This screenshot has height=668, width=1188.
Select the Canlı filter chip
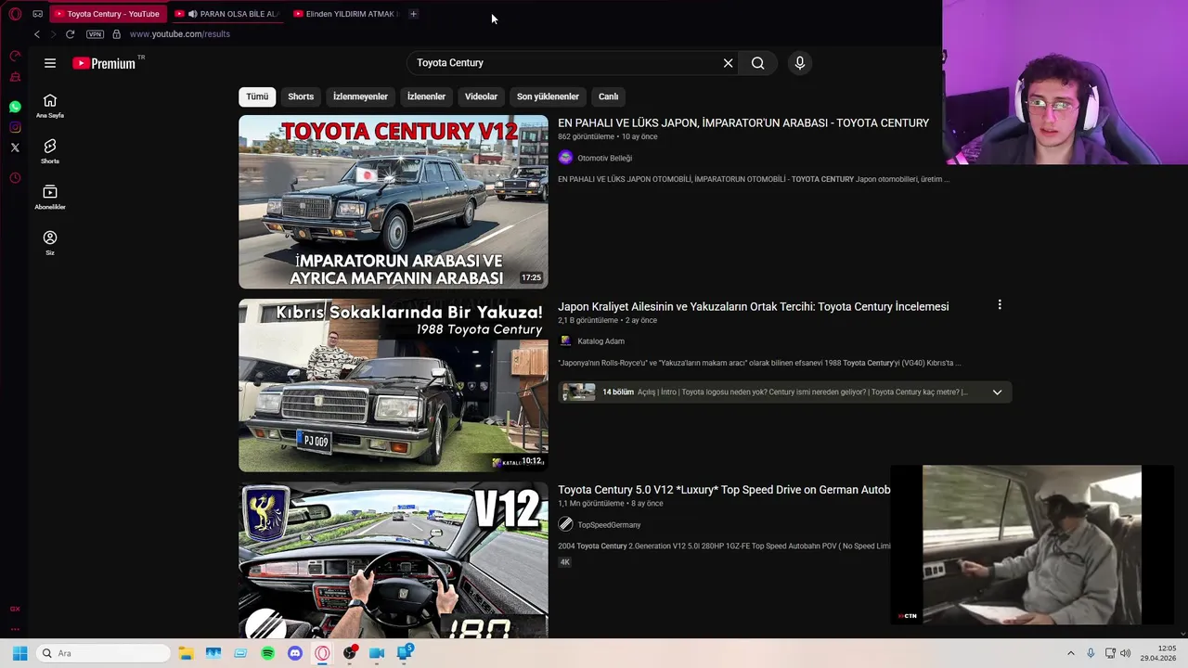coord(608,96)
